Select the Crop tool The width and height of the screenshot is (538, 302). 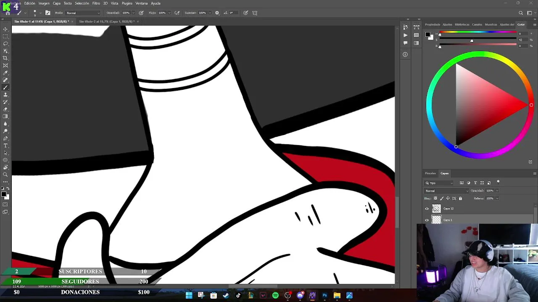click(5, 58)
